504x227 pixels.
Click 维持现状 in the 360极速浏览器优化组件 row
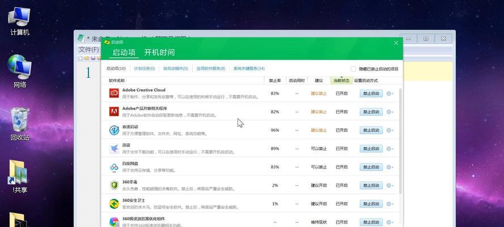coord(319,222)
